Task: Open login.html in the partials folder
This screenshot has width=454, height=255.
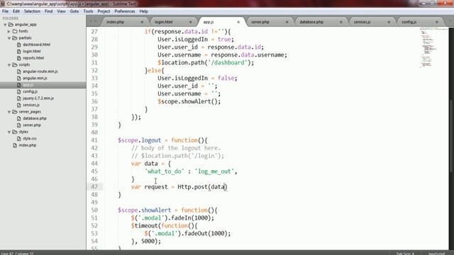Action: pos(31,51)
